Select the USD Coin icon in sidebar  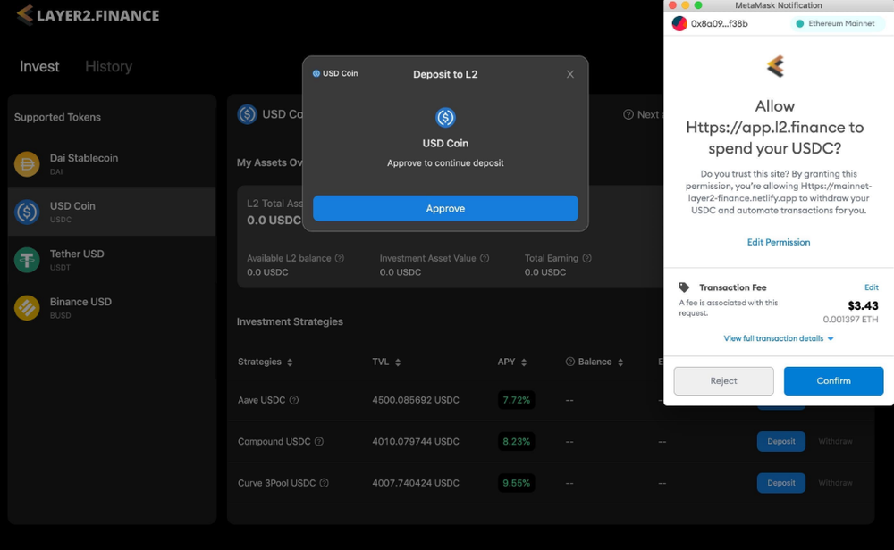click(27, 212)
